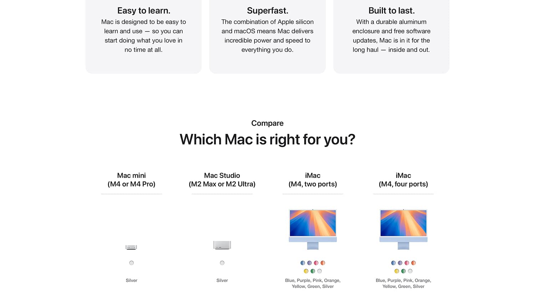Select Green swatch for iMac two ports

(x=313, y=271)
